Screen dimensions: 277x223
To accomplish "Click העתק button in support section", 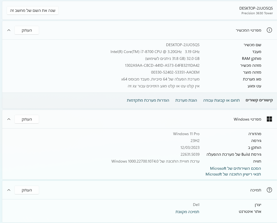I will (x=27, y=190).
